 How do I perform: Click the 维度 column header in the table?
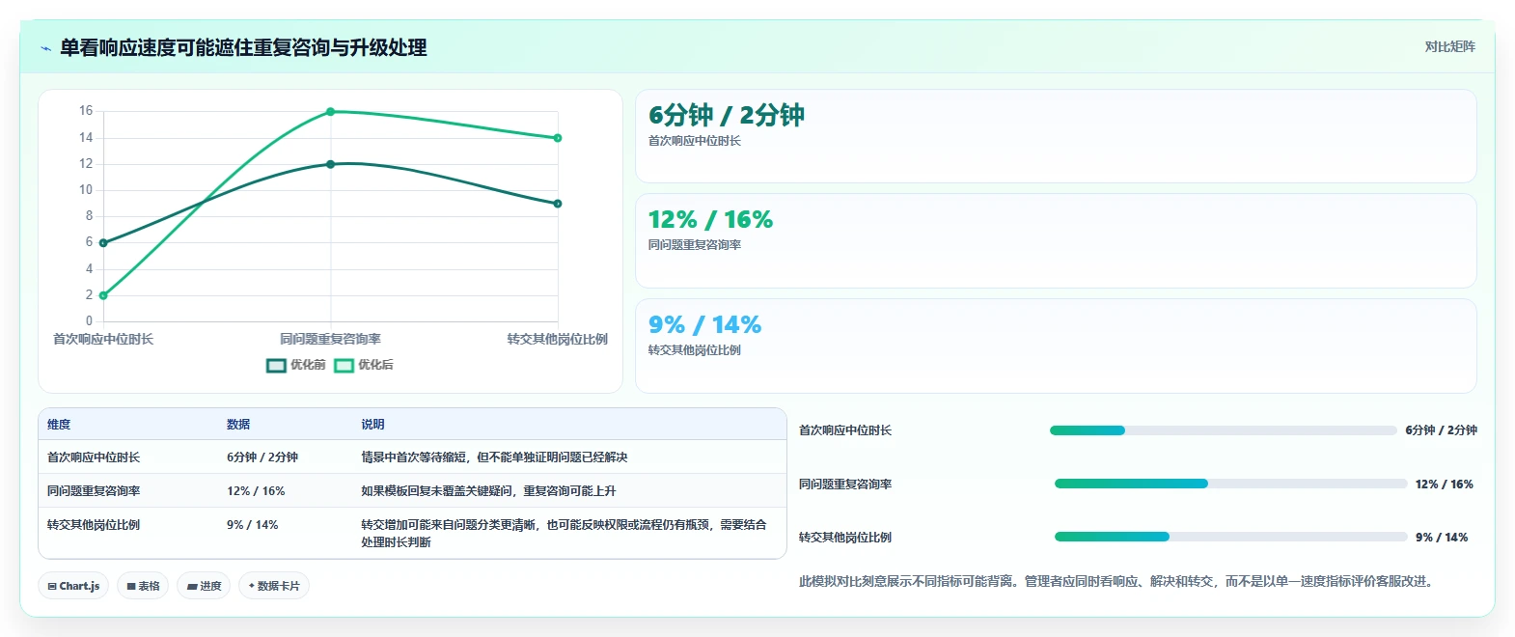point(59,425)
